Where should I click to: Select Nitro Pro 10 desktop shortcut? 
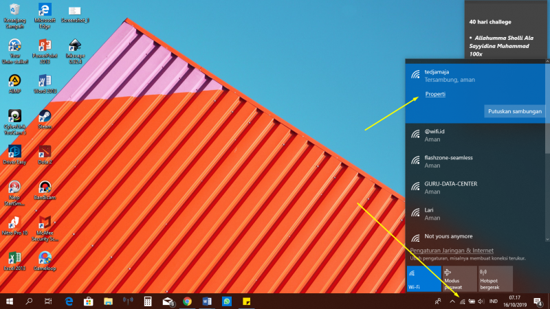pos(14,226)
